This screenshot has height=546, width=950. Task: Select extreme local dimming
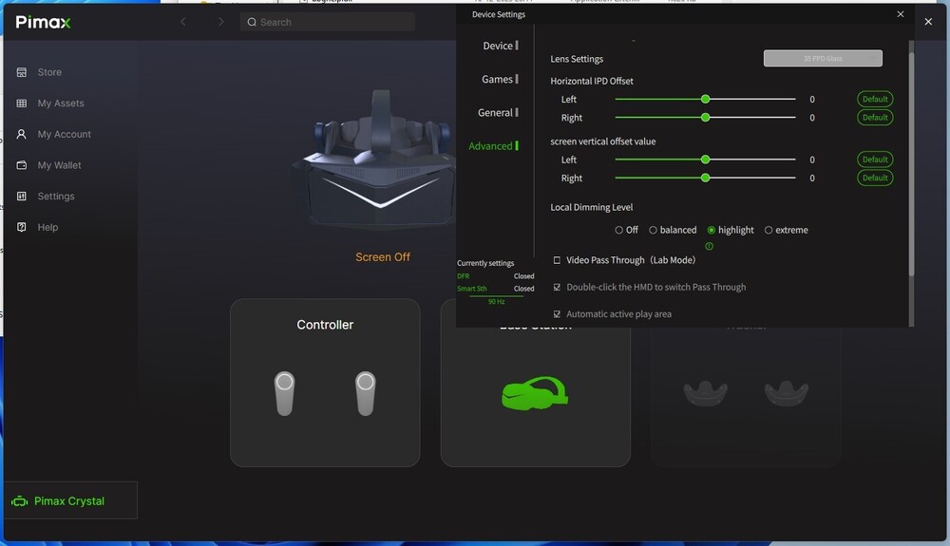pos(769,230)
